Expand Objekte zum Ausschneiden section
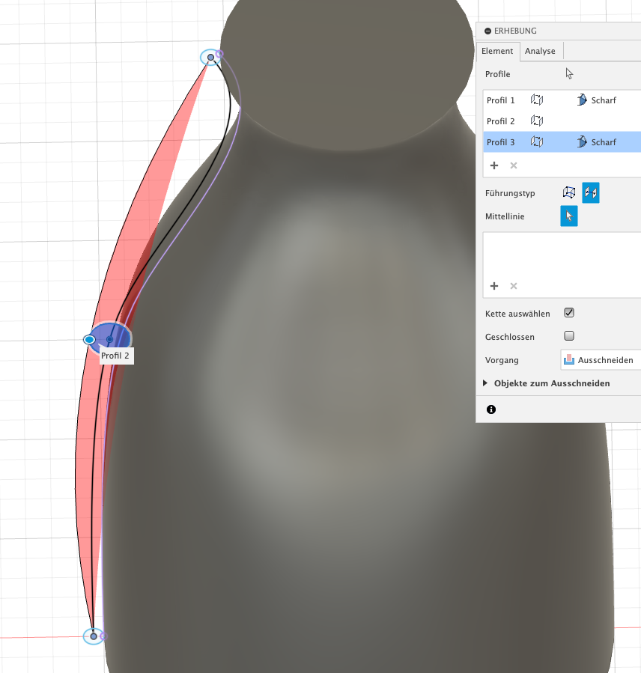The width and height of the screenshot is (641, 673). (486, 383)
